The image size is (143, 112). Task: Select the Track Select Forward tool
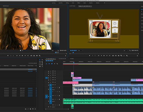point(42,60)
